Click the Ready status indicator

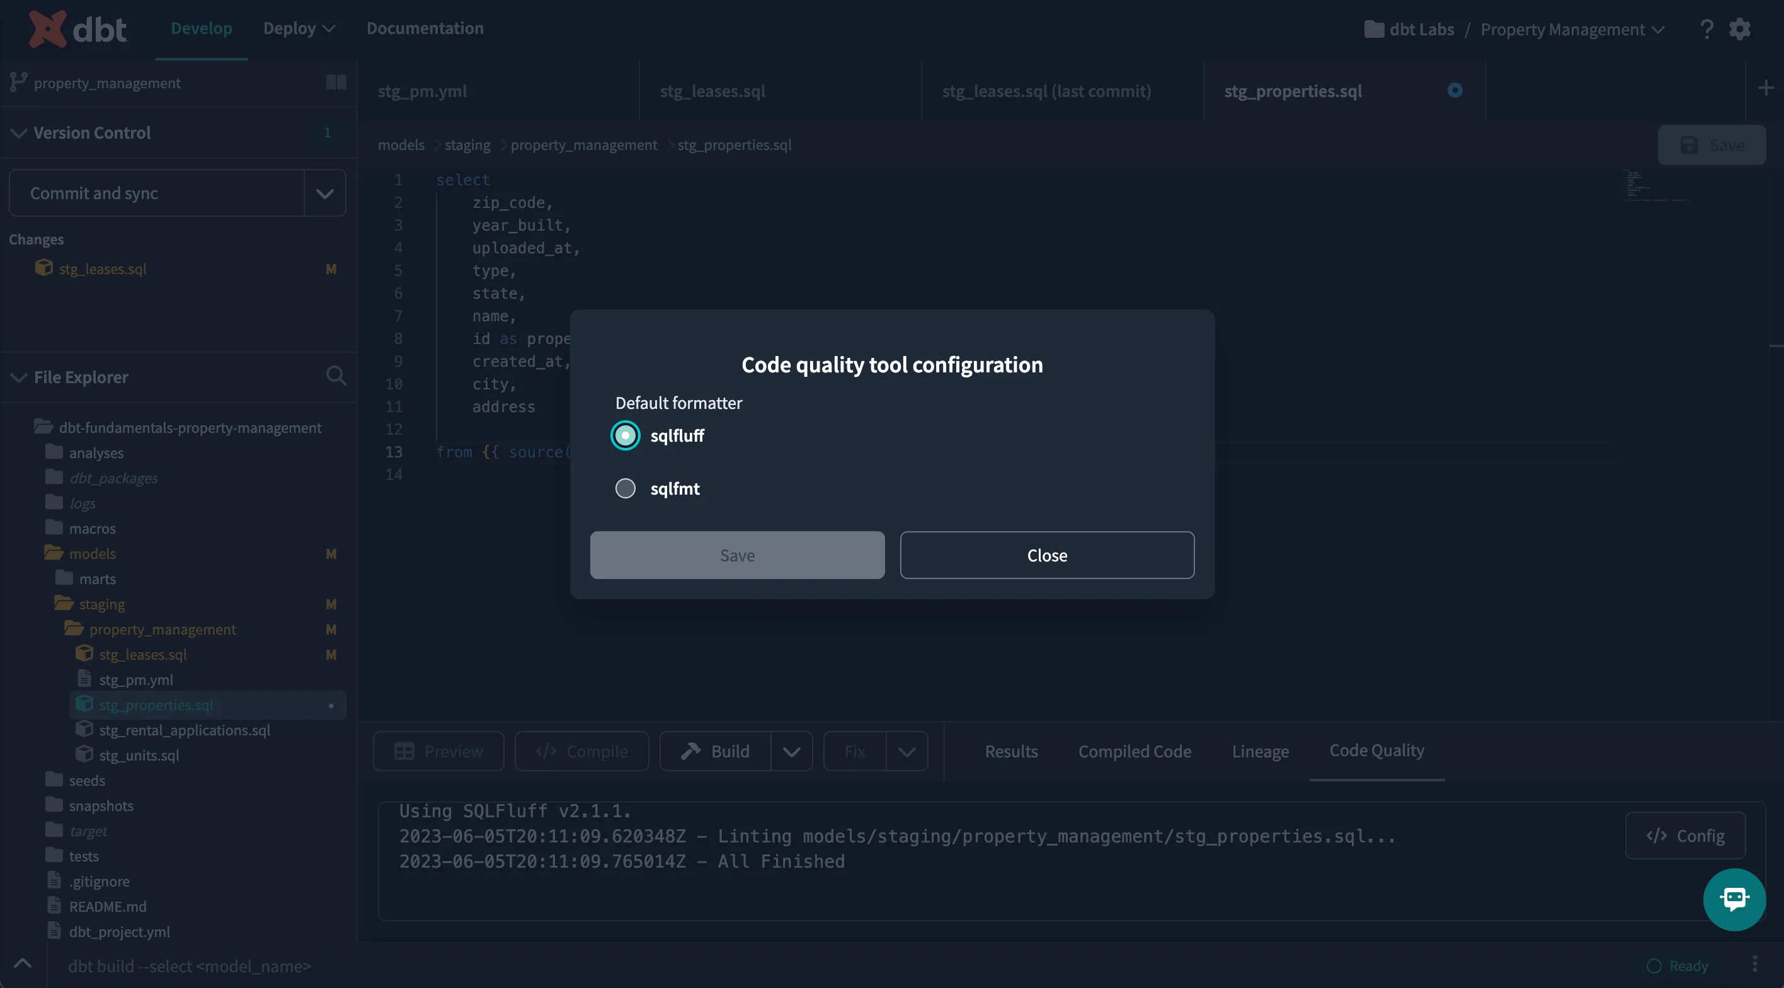1677,965
